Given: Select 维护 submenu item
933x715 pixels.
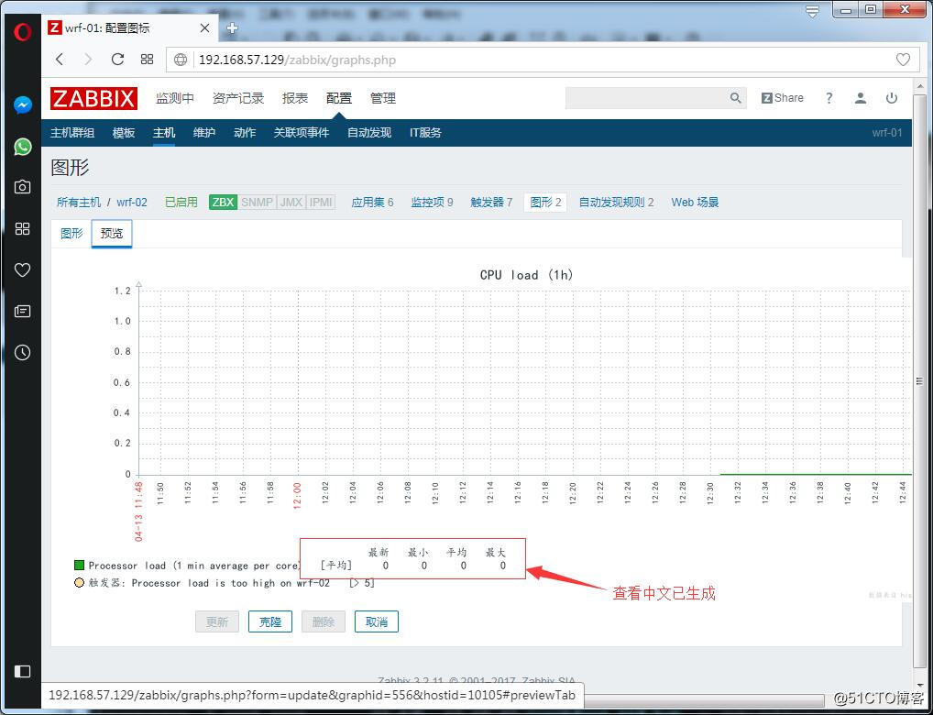Looking at the screenshot, I should [204, 133].
